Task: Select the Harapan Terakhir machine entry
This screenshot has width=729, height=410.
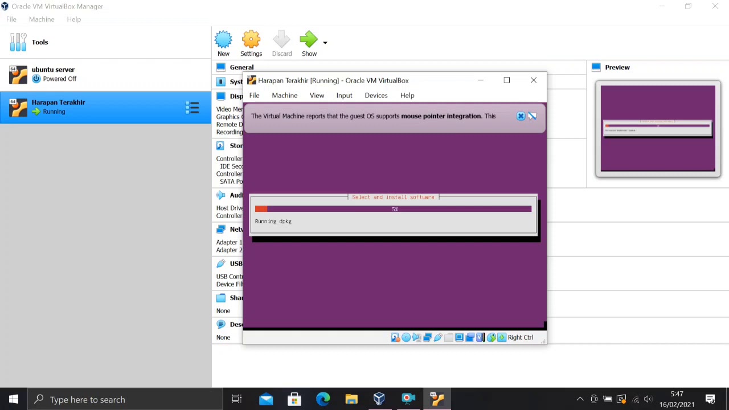Action: point(105,107)
